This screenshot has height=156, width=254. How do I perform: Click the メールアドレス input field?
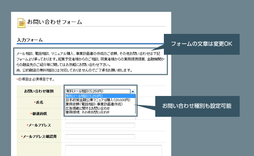pos(100,125)
